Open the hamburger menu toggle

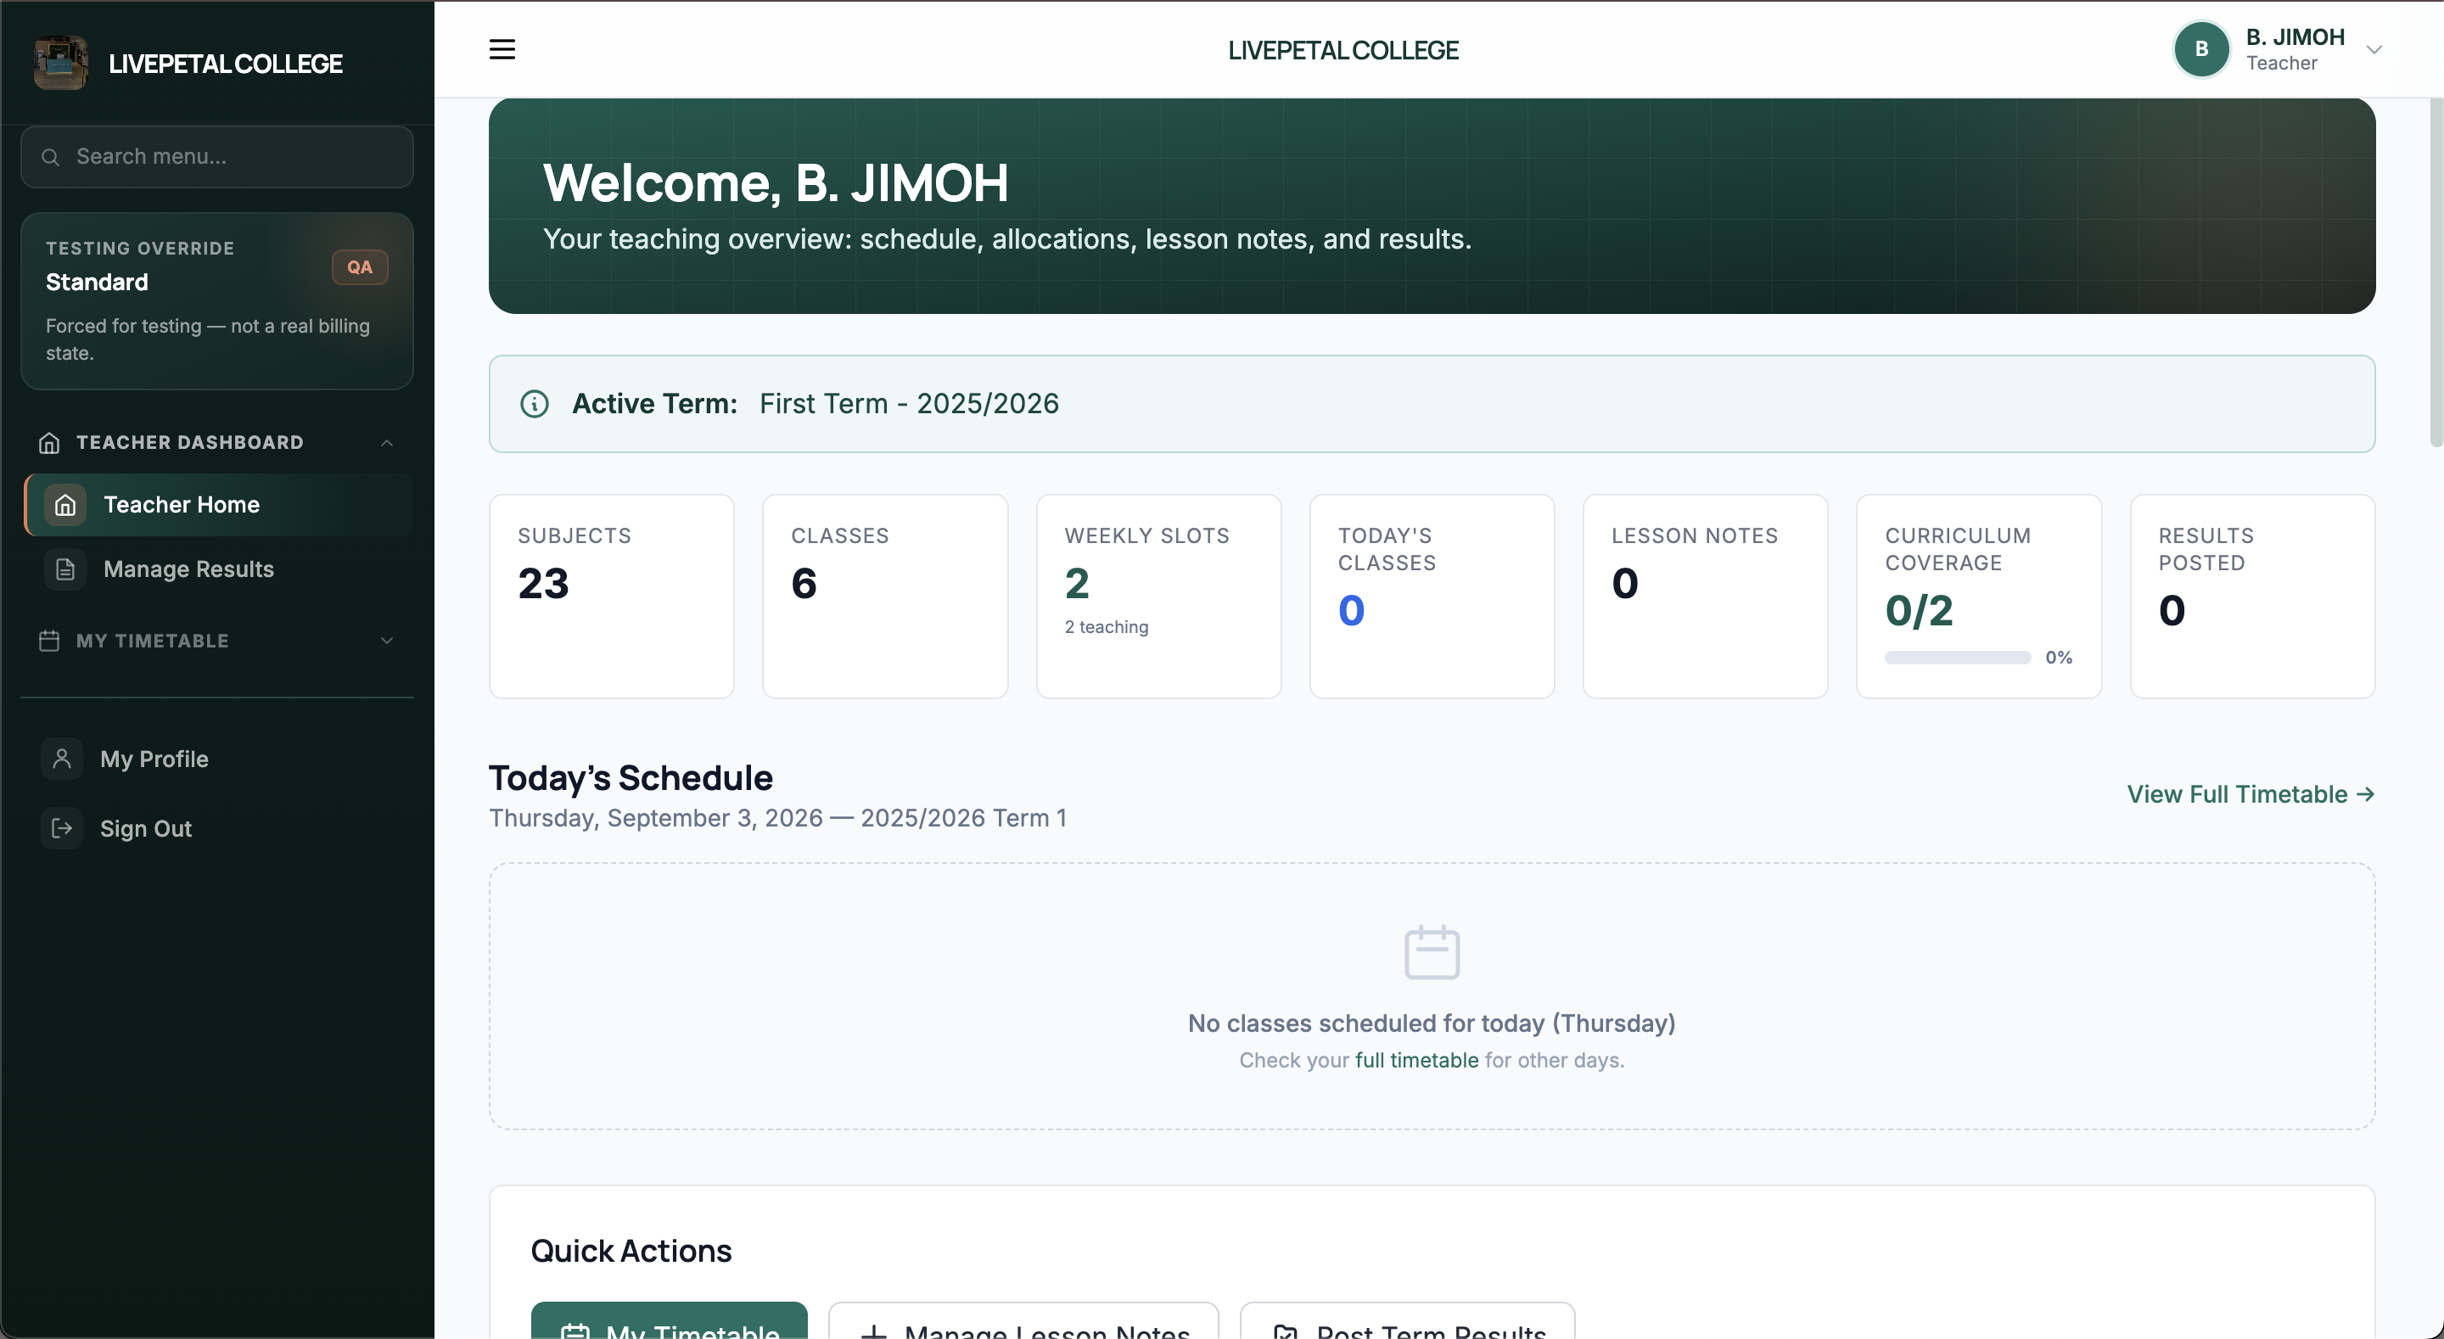click(502, 49)
